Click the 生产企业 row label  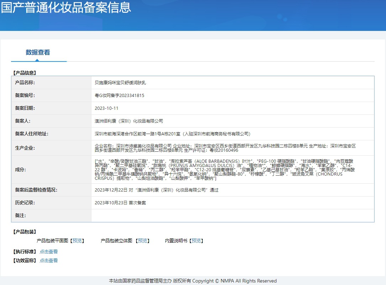25,148
